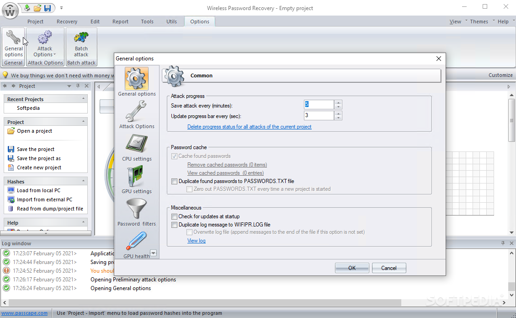Open the View dropdown menu
This screenshot has width=516, height=318.
pos(458,22)
